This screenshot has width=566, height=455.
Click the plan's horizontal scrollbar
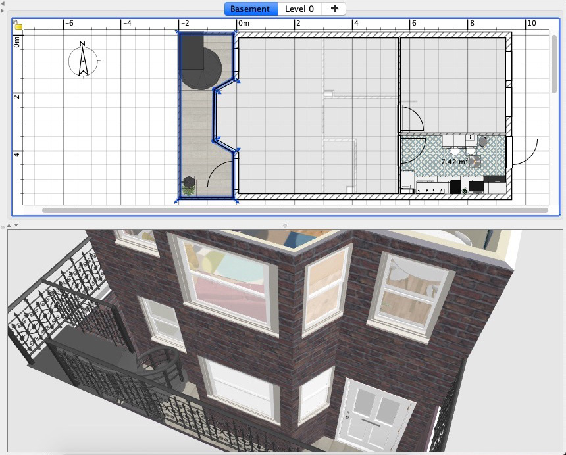(295, 210)
